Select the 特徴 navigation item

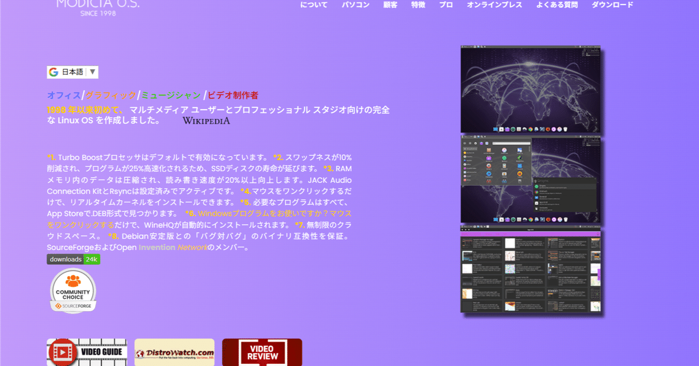[x=418, y=5]
